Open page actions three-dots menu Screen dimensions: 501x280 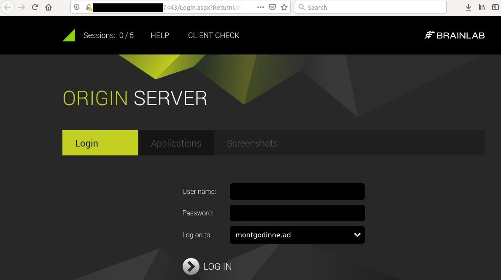pyautogui.click(x=260, y=7)
